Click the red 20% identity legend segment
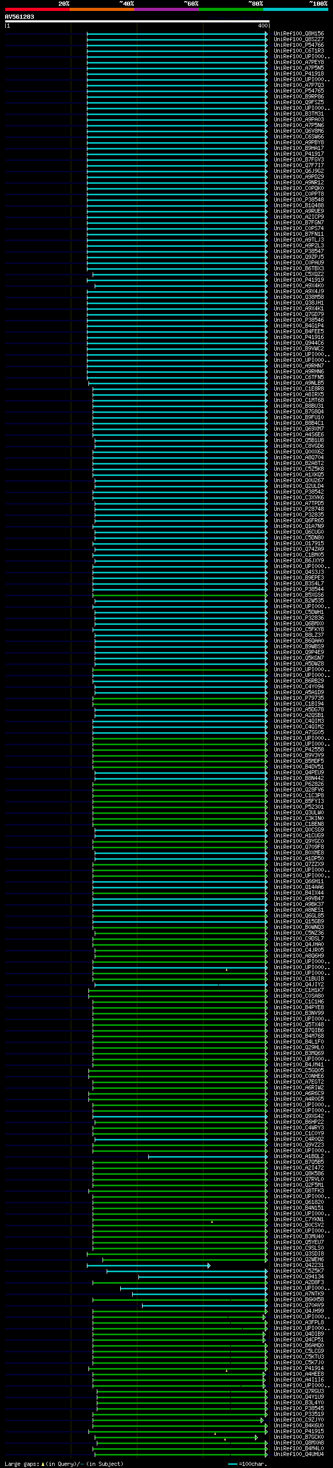333x1468 pixels. (37, 9)
